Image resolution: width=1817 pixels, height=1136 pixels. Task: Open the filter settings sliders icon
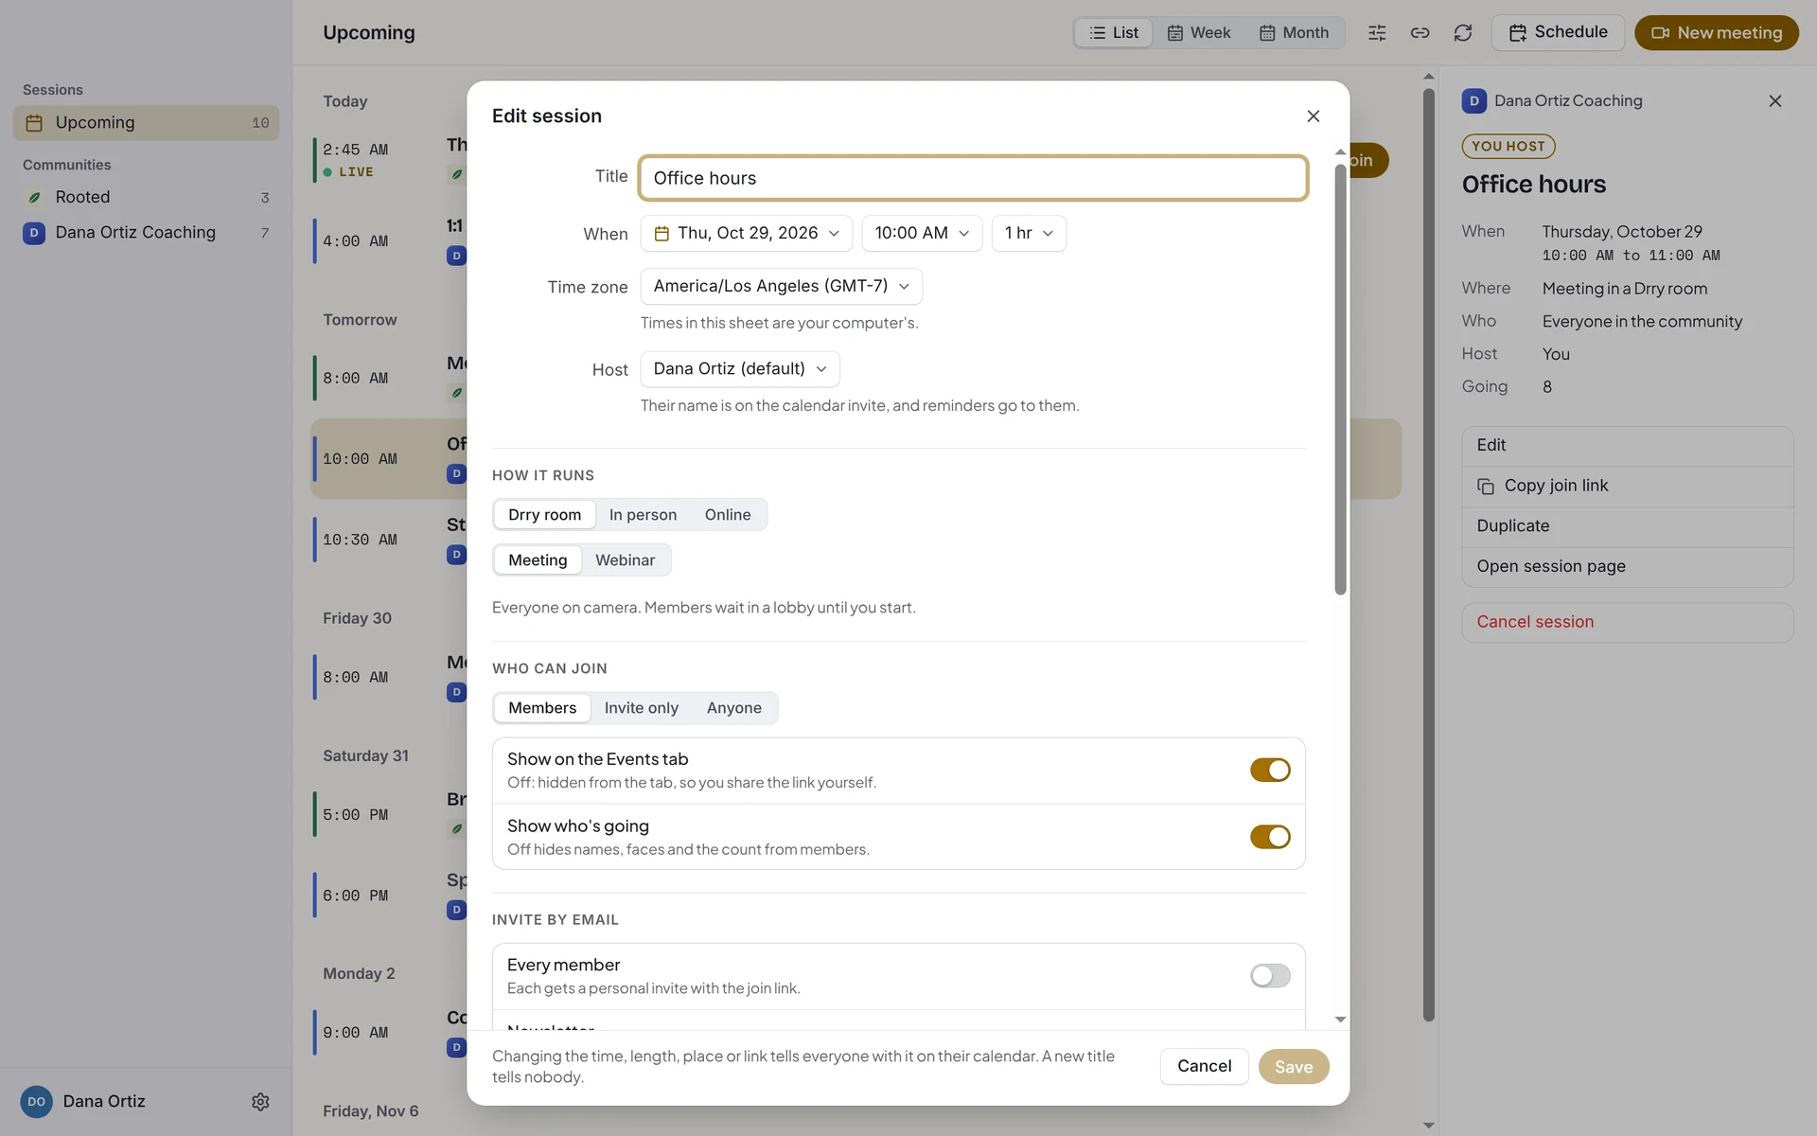(x=1377, y=33)
